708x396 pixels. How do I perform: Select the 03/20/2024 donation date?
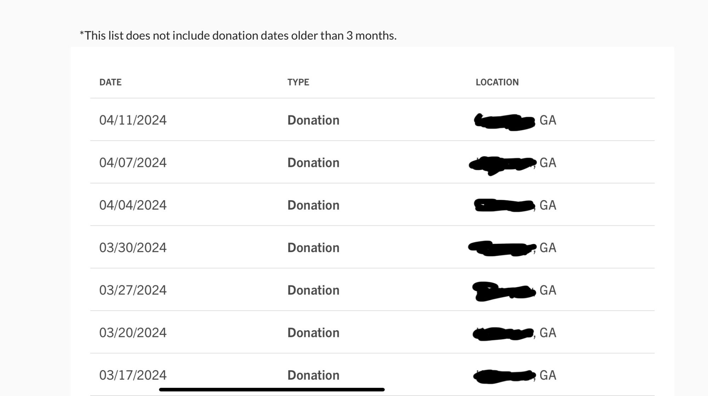click(133, 333)
